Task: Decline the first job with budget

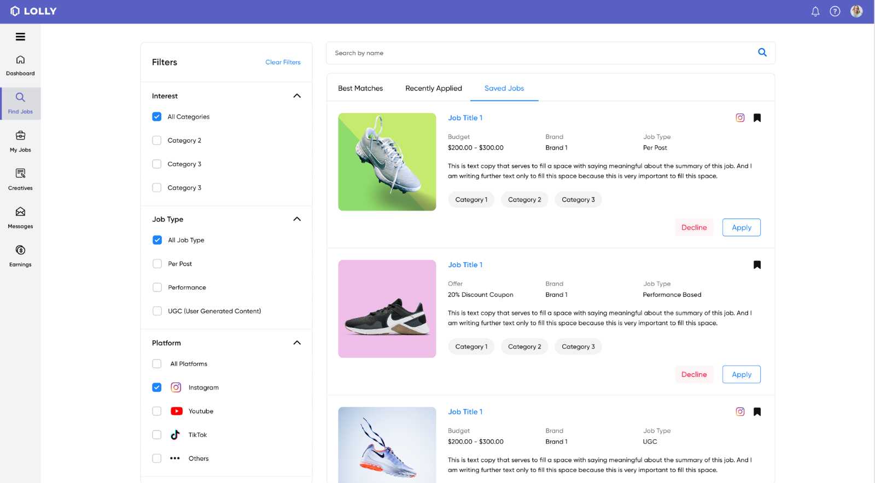Action: (x=694, y=227)
